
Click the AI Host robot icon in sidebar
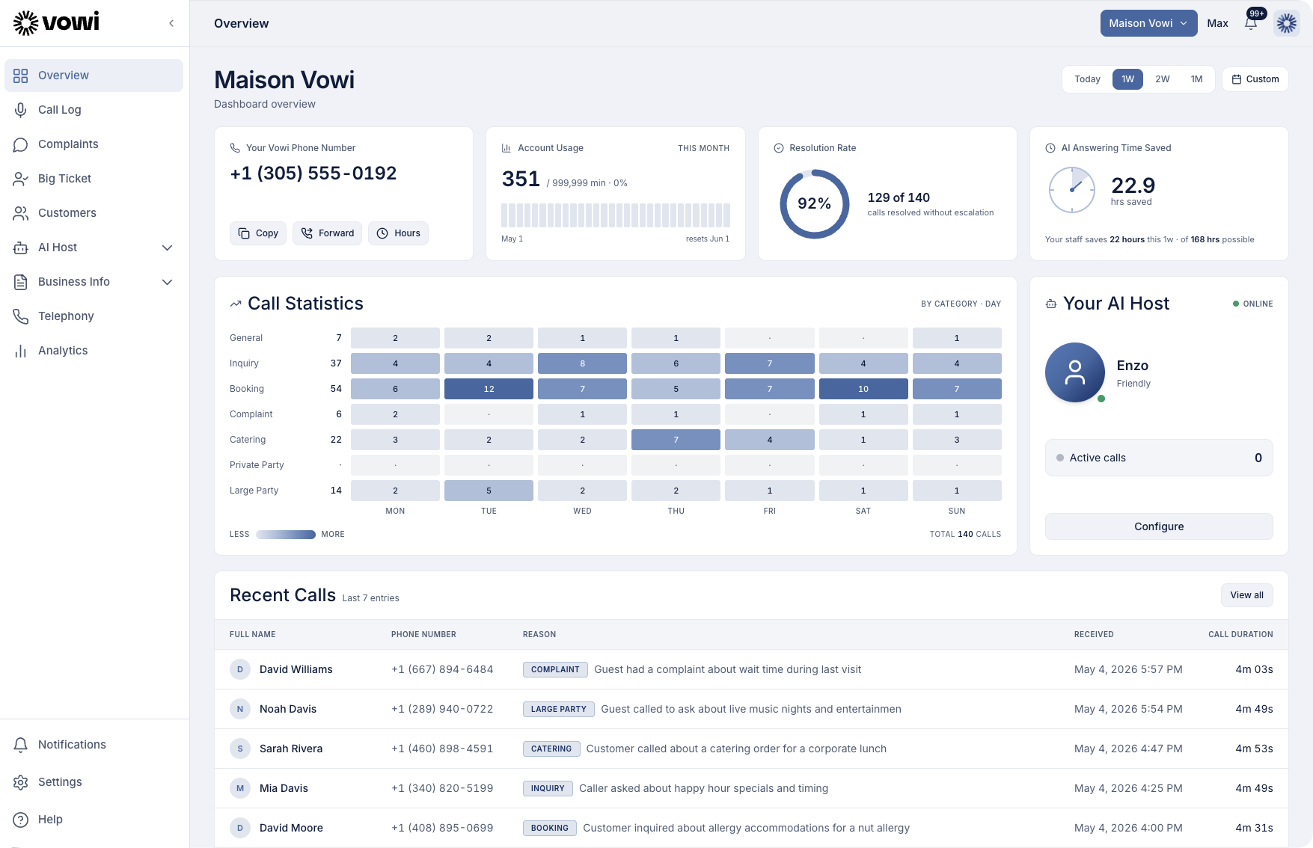[21, 248]
